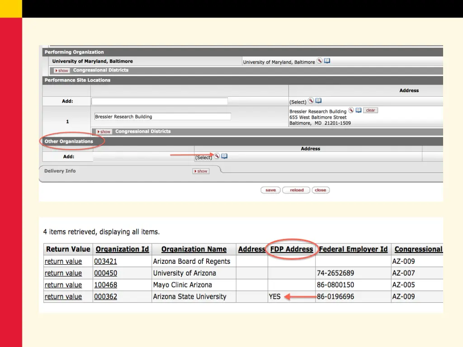Sort by Federal Employer Id column header

point(353,249)
